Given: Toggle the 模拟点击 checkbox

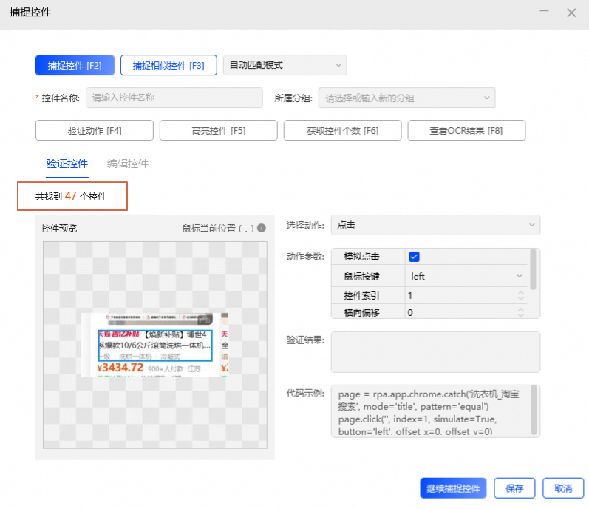Looking at the screenshot, I should point(414,257).
